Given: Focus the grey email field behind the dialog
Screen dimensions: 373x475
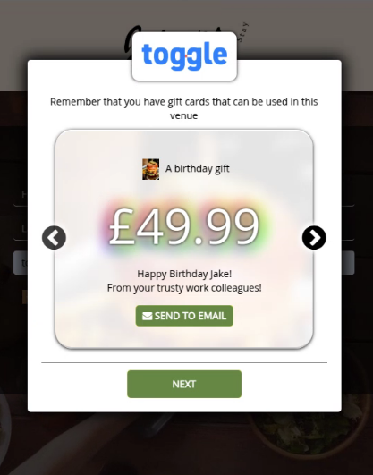Looking at the screenshot, I should [x=21, y=263].
